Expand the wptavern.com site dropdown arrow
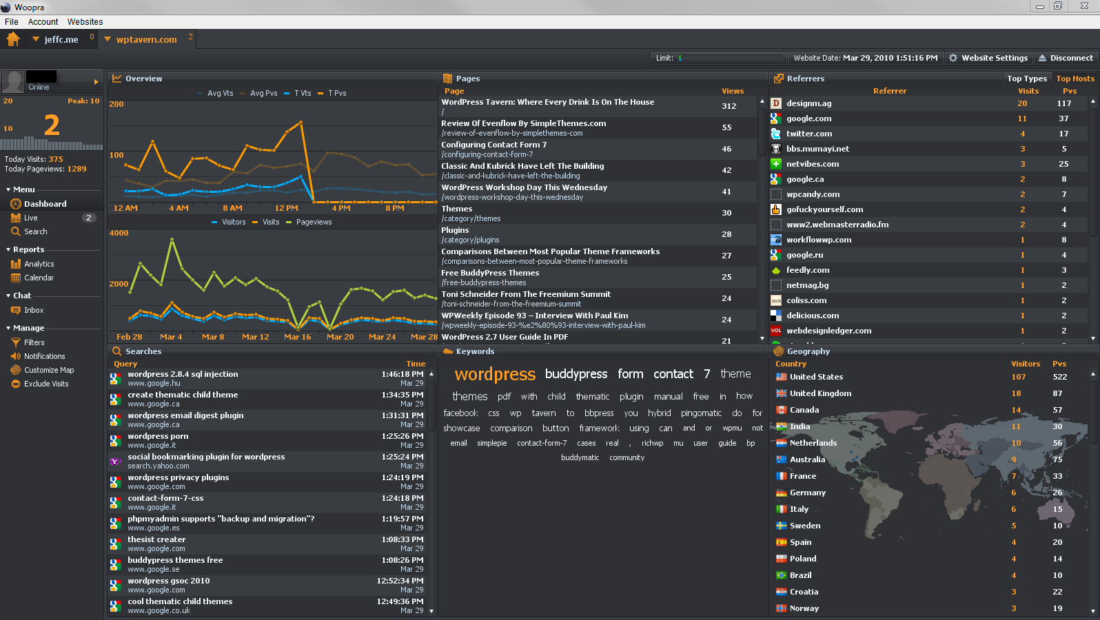1100x620 pixels. coord(108,39)
